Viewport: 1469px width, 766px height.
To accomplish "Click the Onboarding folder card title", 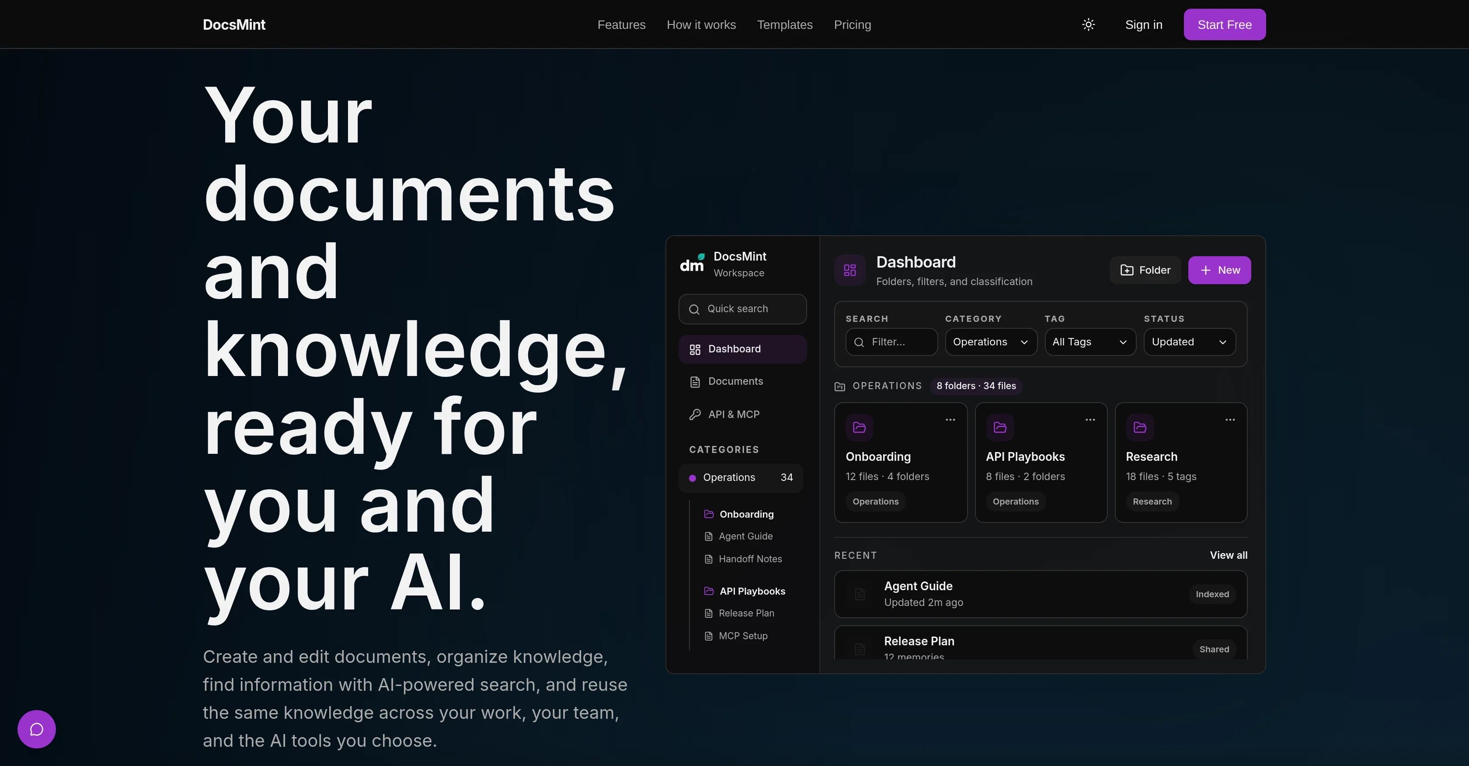I will coord(878,457).
